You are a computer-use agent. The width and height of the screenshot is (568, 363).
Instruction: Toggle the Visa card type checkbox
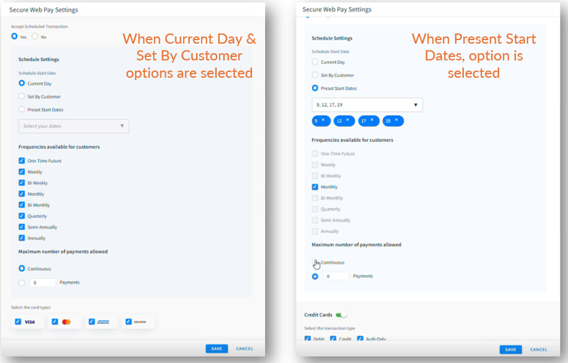pyautogui.click(x=18, y=322)
